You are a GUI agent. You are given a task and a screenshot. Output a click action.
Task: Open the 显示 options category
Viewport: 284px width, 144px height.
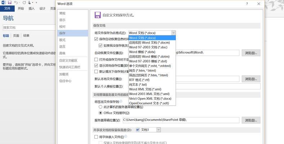(x=73, y=20)
